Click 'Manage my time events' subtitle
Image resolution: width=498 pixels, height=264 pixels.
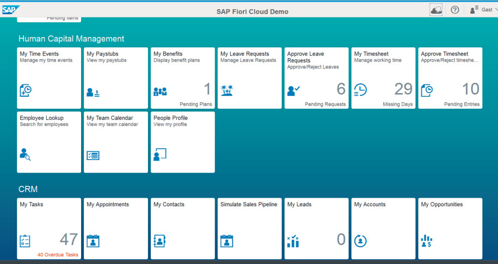(46, 60)
